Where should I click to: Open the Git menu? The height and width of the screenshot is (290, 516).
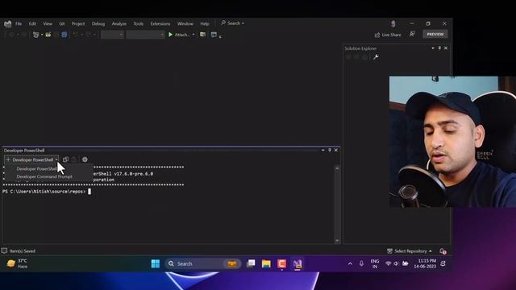pyautogui.click(x=62, y=23)
